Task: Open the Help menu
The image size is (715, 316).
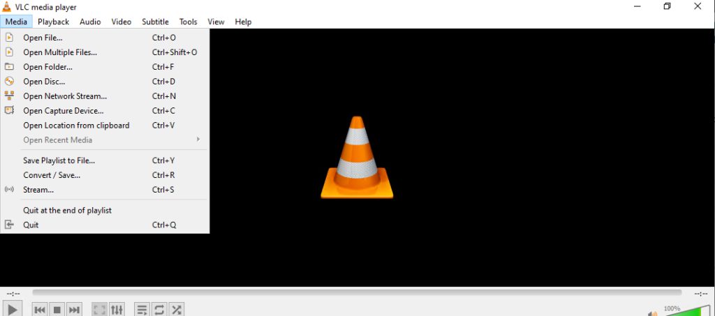Action: pyautogui.click(x=243, y=22)
